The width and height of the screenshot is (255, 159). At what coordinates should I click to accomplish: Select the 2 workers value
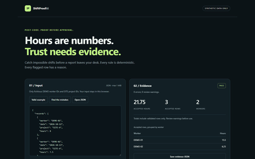[x=198, y=102]
